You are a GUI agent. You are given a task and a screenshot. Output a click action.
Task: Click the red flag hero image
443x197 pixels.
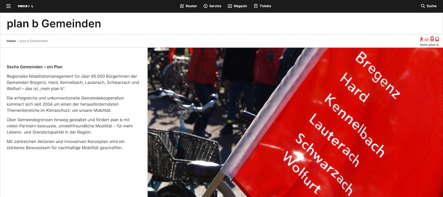pyautogui.click(x=295, y=122)
